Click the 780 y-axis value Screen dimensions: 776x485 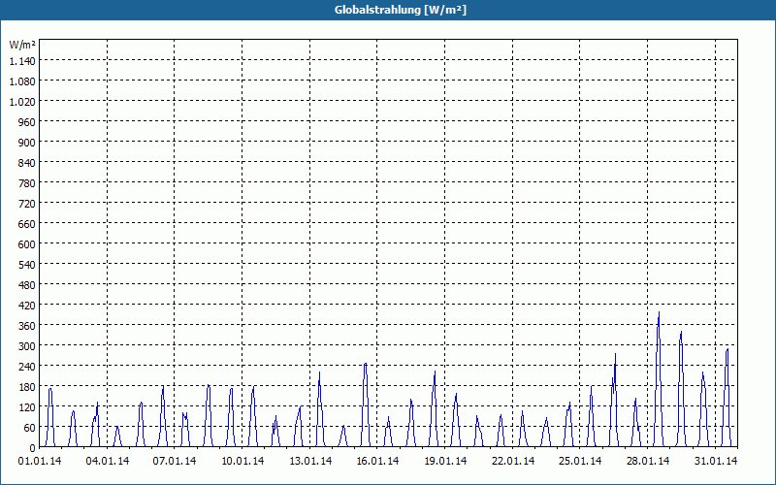click(28, 183)
